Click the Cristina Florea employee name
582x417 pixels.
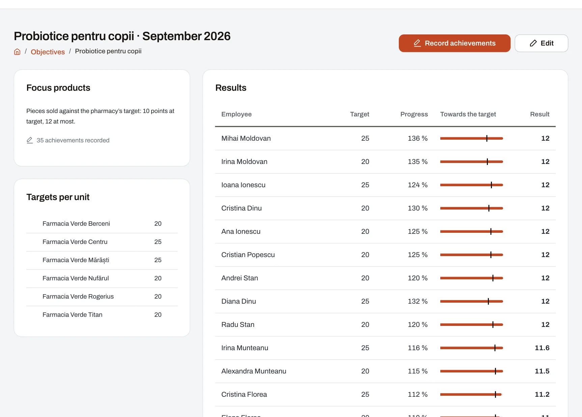click(244, 394)
